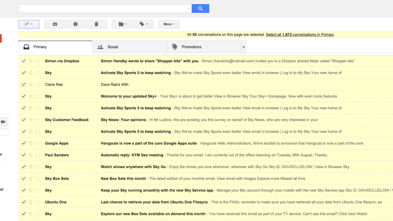Viewport: 393px width, 221px height.
Task: Uncheck the Welcome to your updated Sky+ email
Action: click(x=24, y=96)
